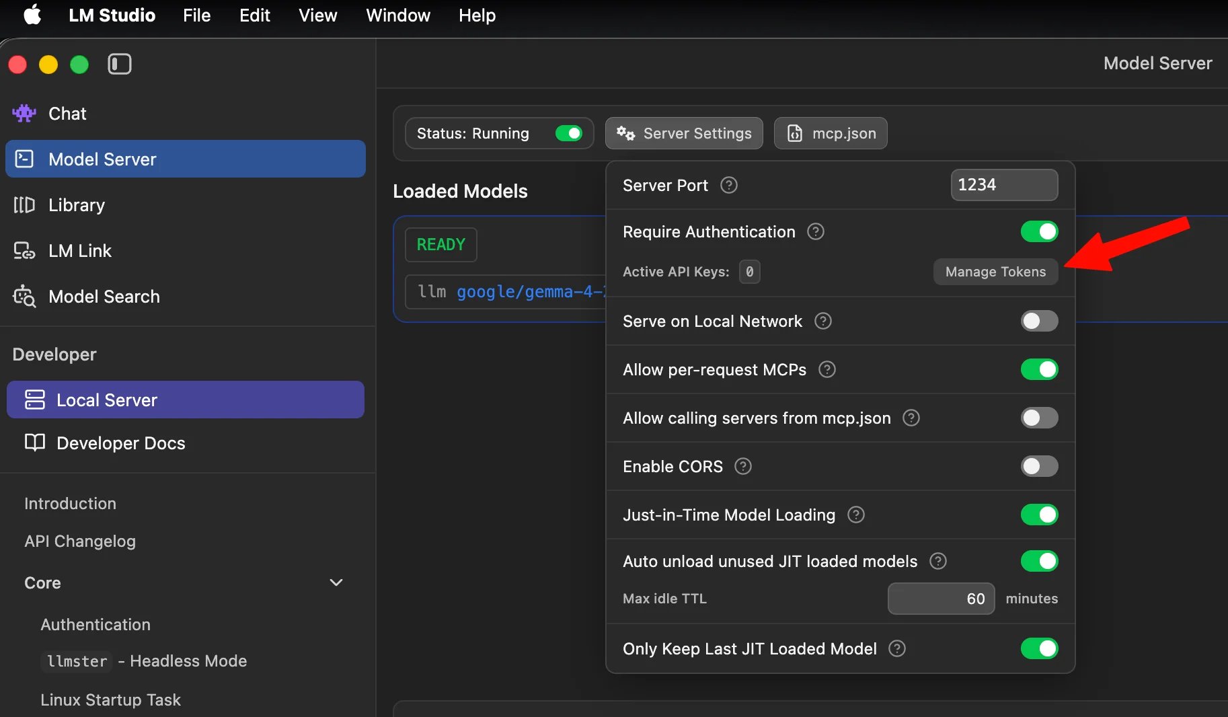Screen dimensions: 1228x717
Task: Turn off Just-in-Time Model Loading
Action: 1039,515
